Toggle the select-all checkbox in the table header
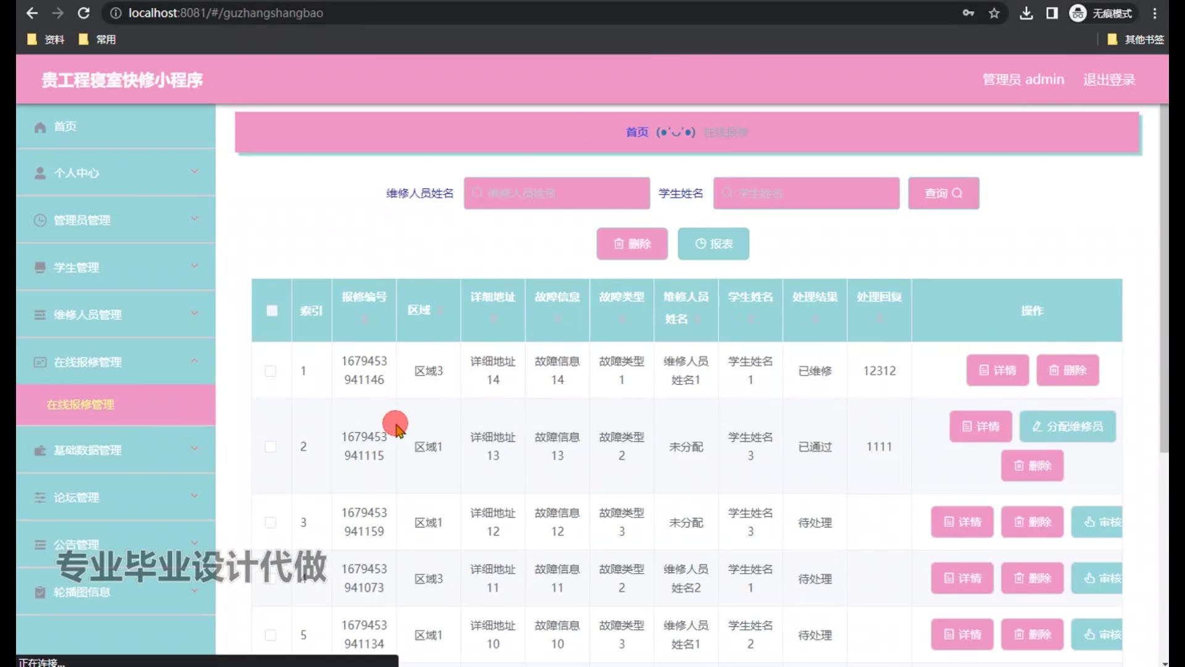This screenshot has height=667, width=1185. (272, 311)
